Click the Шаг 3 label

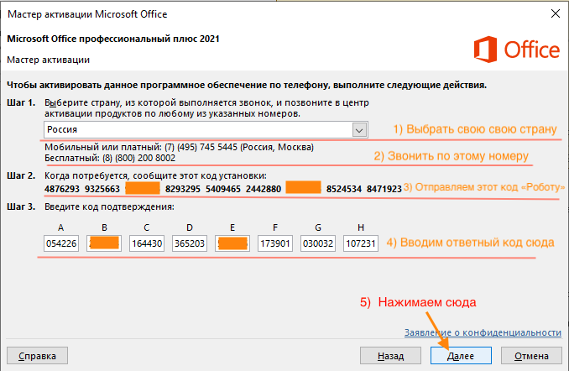pos(21,207)
